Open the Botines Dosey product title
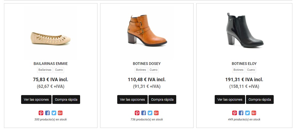294x129 pixels. click(x=147, y=64)
